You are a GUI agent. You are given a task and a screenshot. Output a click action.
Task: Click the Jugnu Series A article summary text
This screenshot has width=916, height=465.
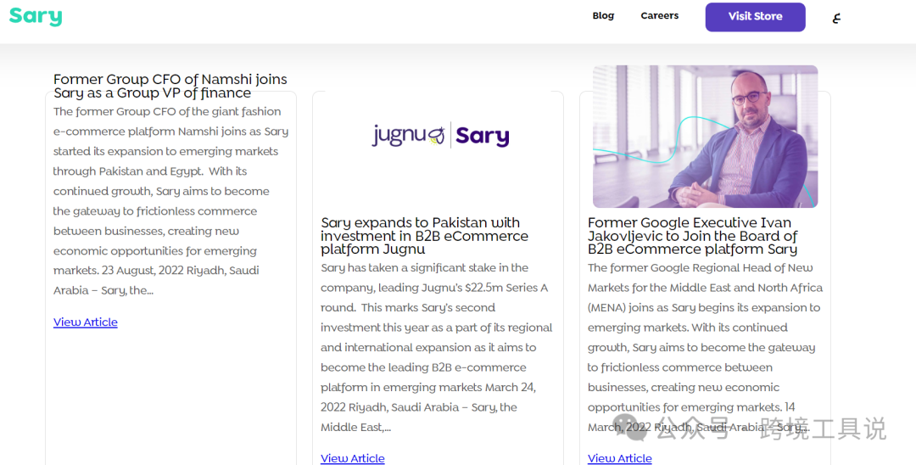tap(436, 348)
